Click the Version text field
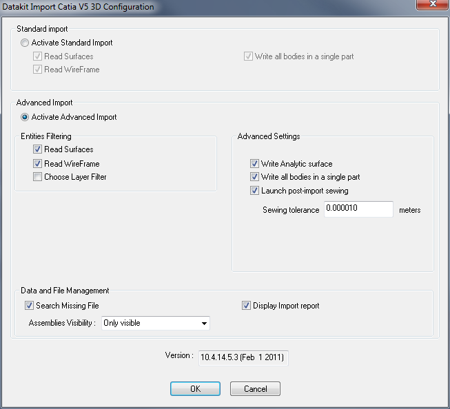Viewport: 450px width, 409px height. [x=243, y=357]
